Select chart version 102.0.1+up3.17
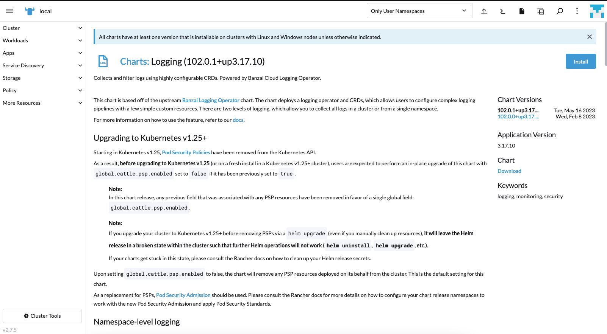The image size is (607, 334). (x=518, y=110)
